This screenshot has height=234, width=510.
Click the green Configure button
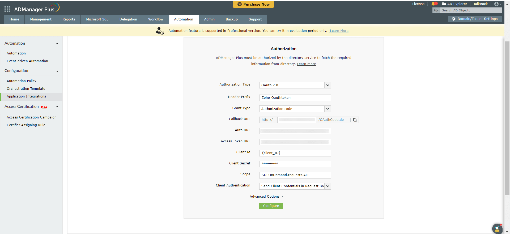(x=271, y=206)
